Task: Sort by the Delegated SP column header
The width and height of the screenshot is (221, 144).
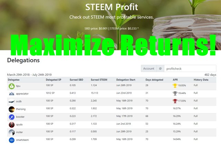Action: (54, 80)
